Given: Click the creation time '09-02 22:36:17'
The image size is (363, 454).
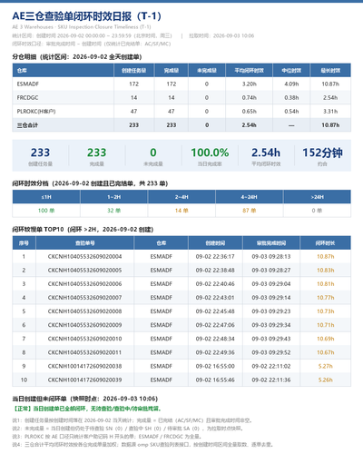Looking at the screenshot, I should 215,256.
